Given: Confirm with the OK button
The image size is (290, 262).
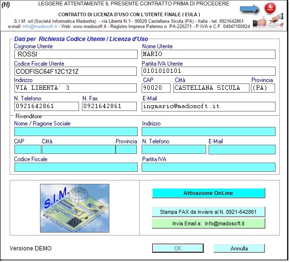Looking at the screenshot, I should point(178,248).
